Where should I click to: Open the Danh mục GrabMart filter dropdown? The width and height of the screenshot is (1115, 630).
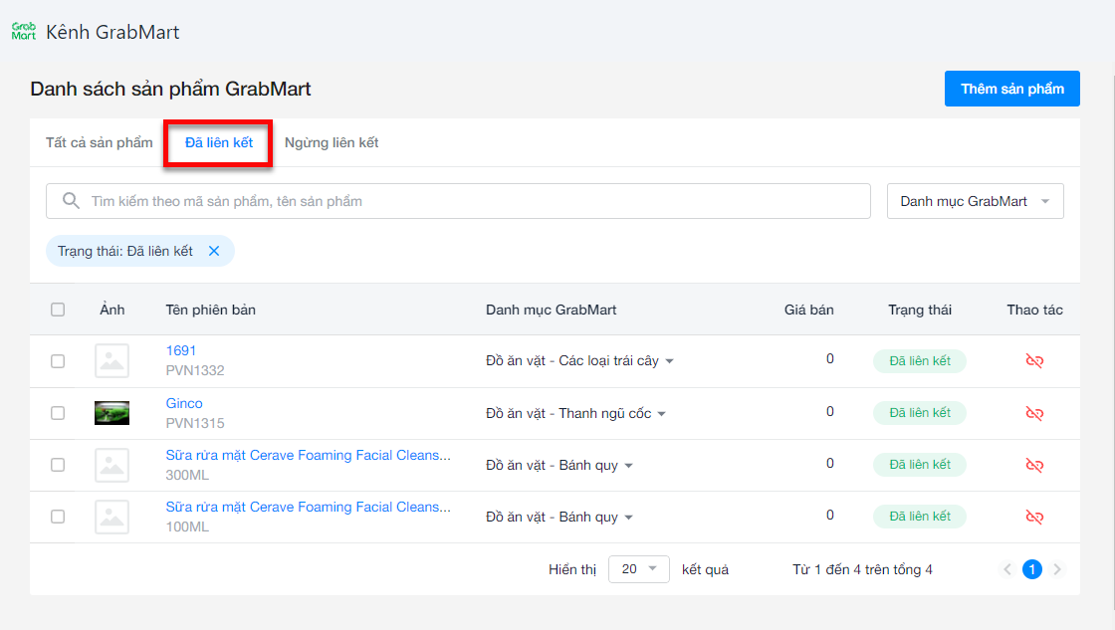click(x=975, y=201)
